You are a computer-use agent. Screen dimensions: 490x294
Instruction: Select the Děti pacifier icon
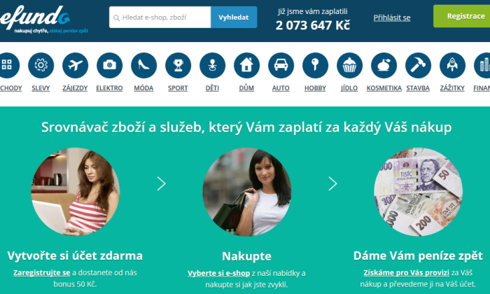coord(213,65)
